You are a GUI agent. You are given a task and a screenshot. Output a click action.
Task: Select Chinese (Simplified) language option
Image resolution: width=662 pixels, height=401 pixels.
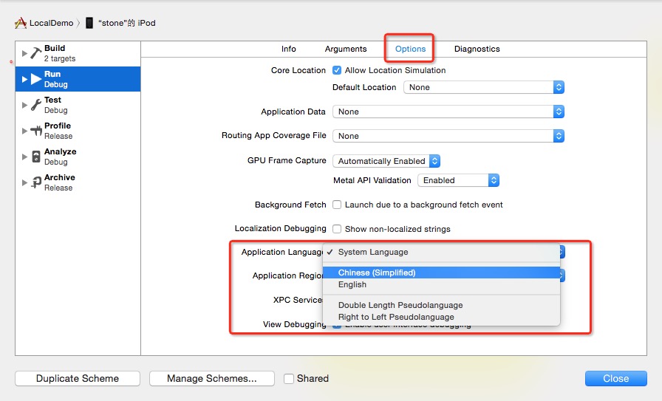[441, 273]
